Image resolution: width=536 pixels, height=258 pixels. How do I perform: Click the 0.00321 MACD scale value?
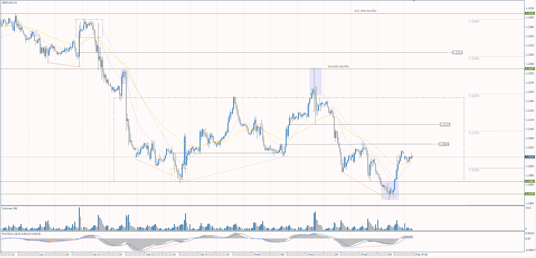(530, 233)
